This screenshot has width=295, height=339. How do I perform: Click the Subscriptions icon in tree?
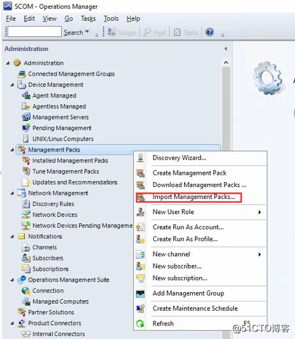[x=26, y=269]
